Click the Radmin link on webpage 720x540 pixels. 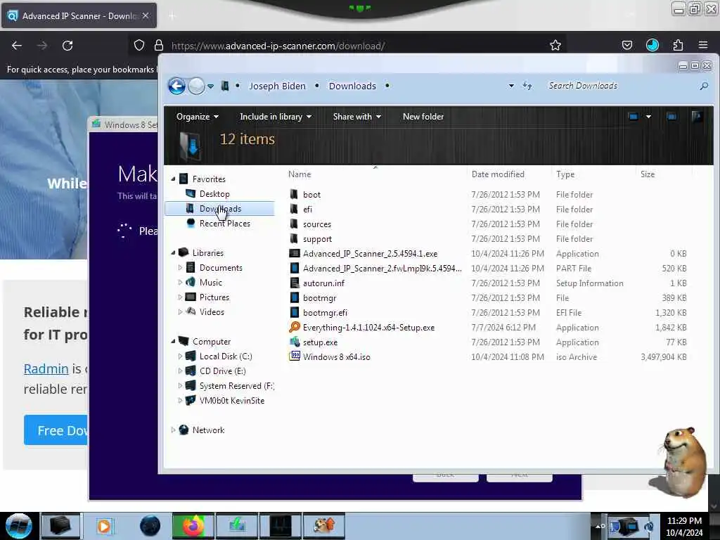(46, 368)
